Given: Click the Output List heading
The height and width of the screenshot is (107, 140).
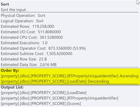Looking at the screenshot, I should pyautogui.click(x=12, y=87).
